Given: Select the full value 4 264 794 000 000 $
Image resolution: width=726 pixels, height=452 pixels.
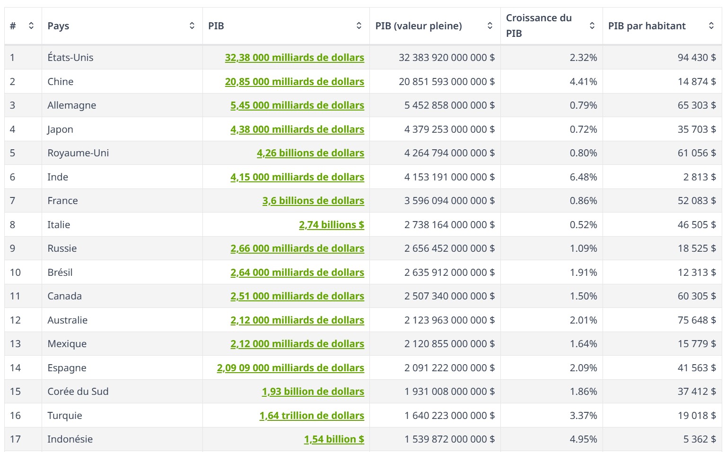Looking at the screenshot, I should coord(449,153).
